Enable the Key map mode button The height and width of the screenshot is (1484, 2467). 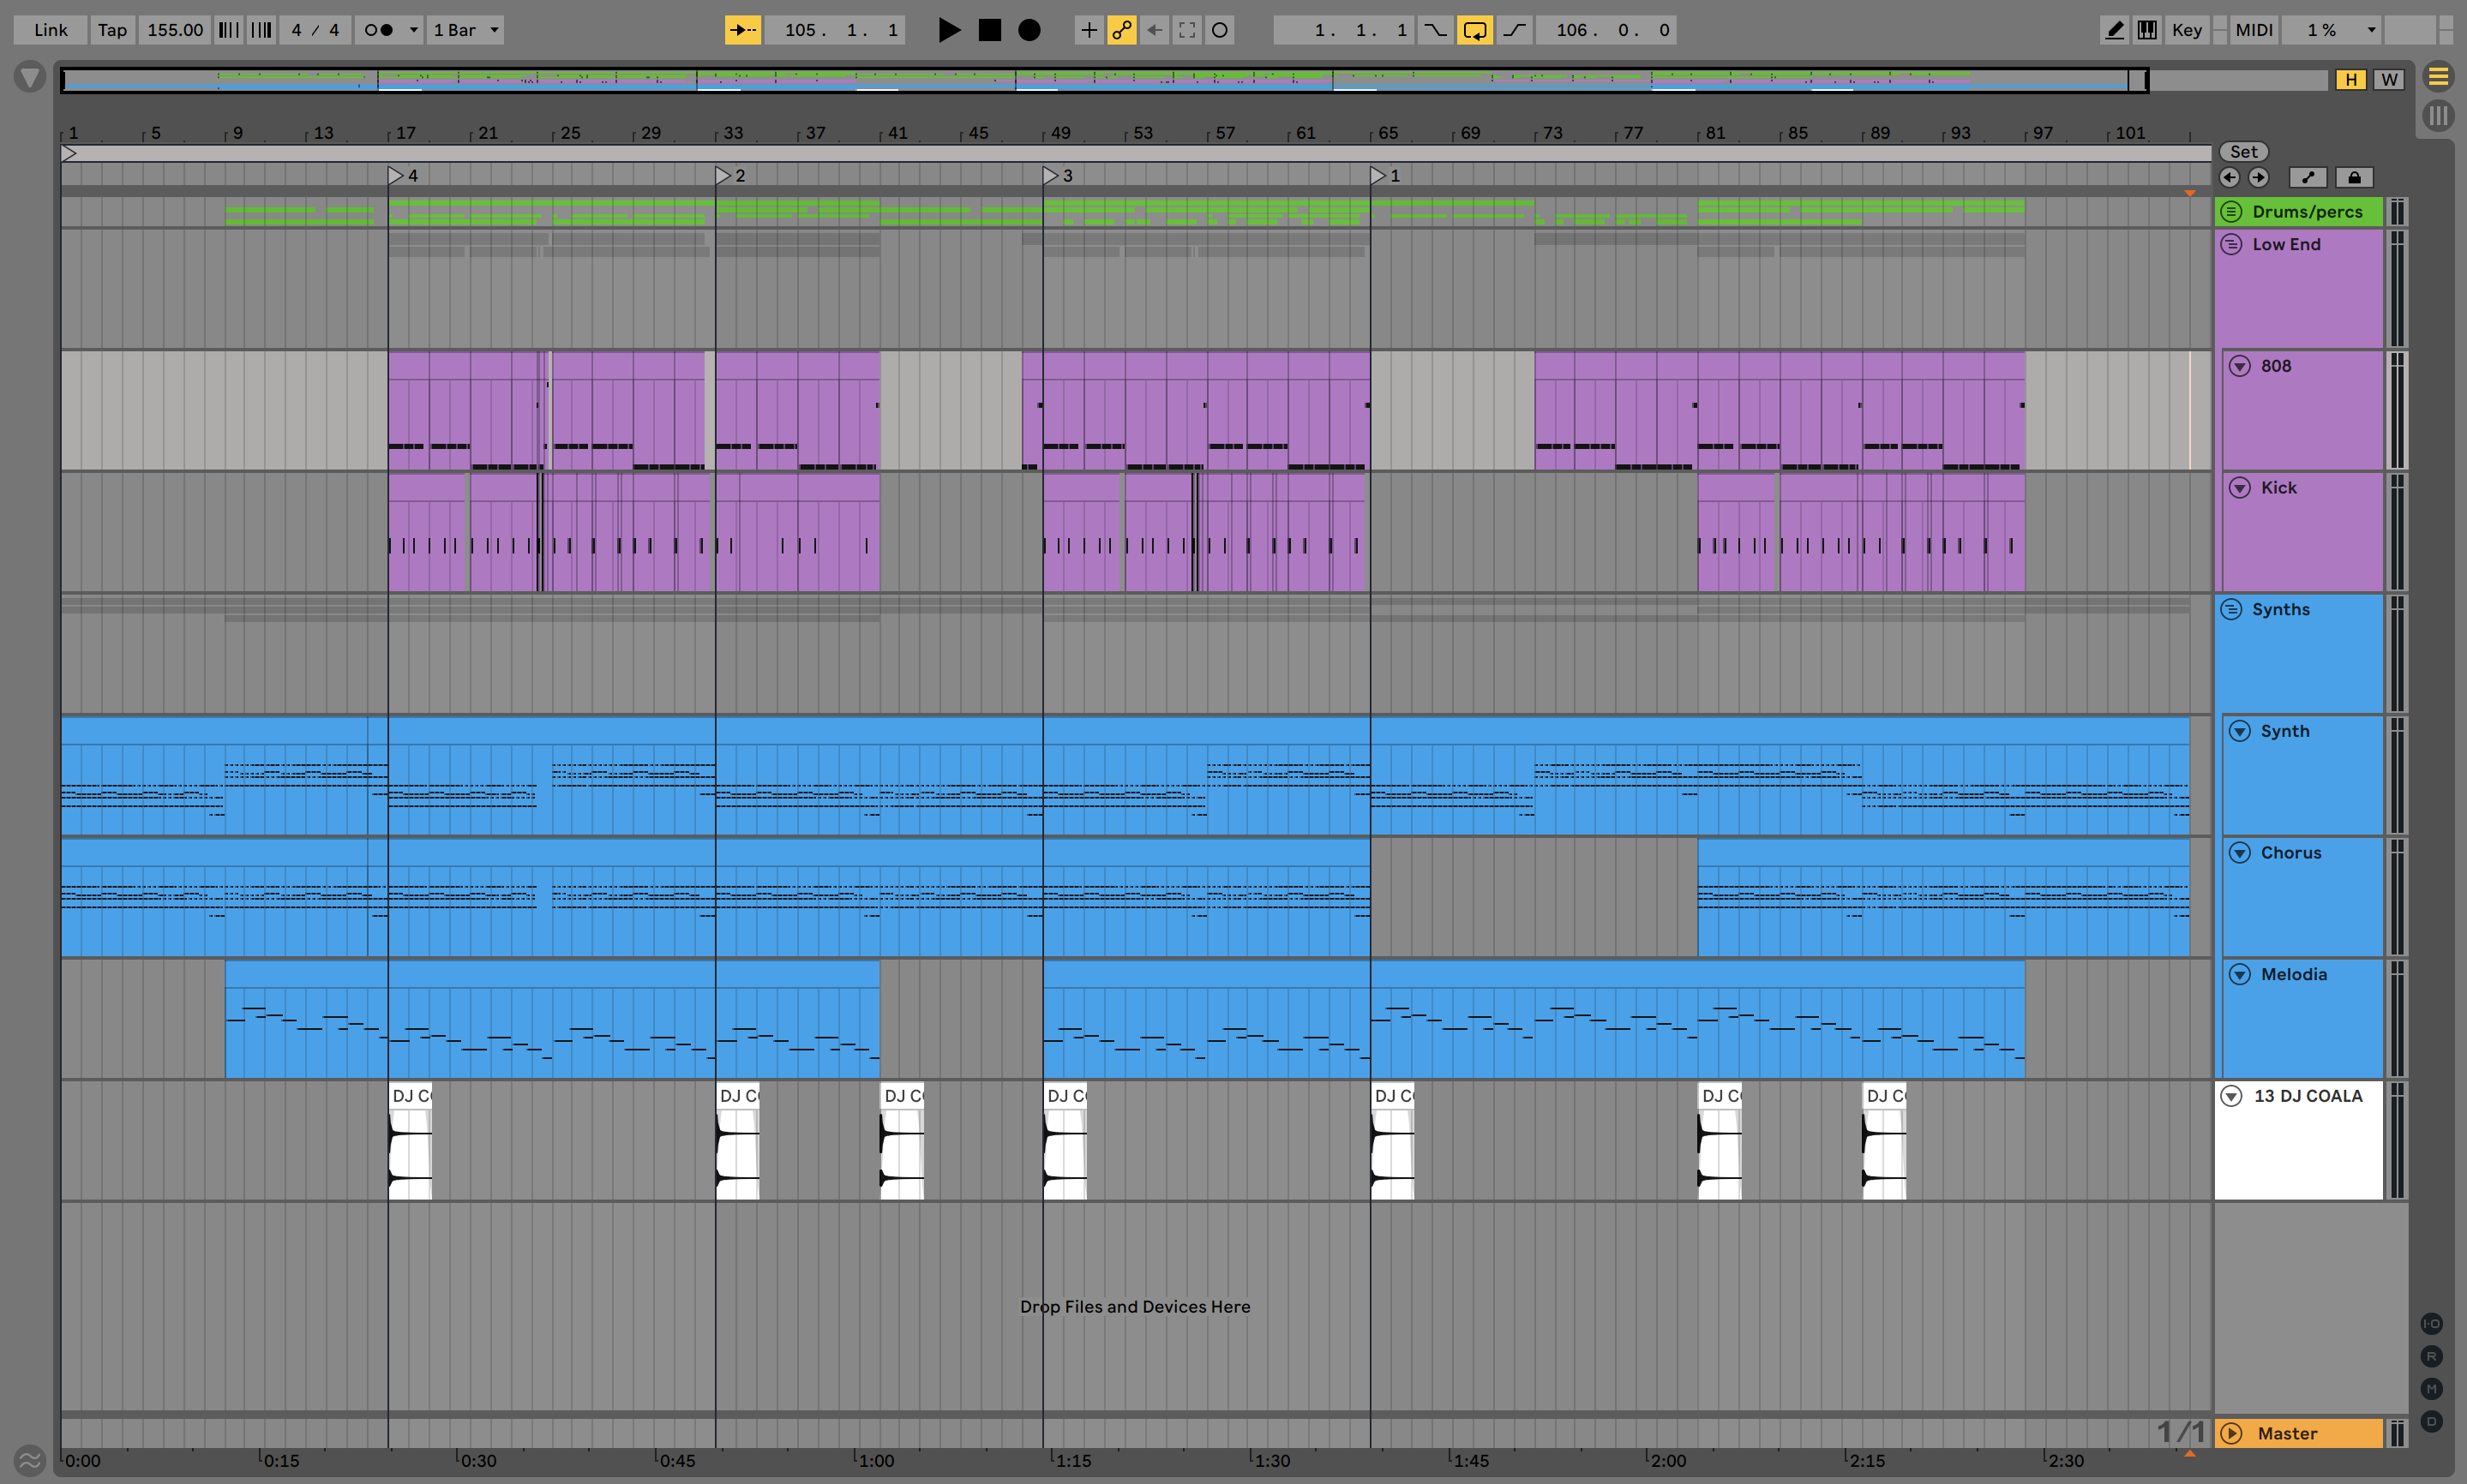2187,30
